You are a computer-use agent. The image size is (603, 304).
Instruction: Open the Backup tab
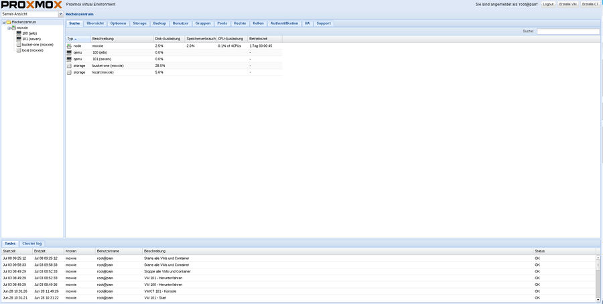(x=159, y=23)
